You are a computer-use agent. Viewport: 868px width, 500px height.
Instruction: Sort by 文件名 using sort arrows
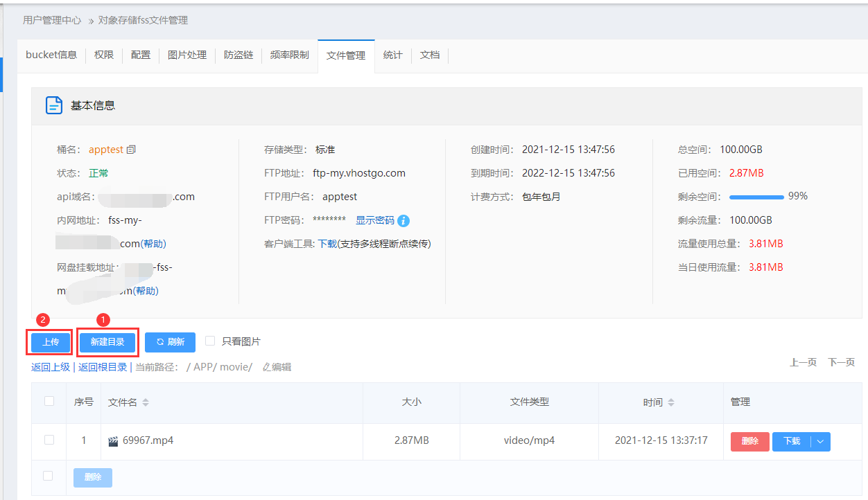(x=146, y=402)
